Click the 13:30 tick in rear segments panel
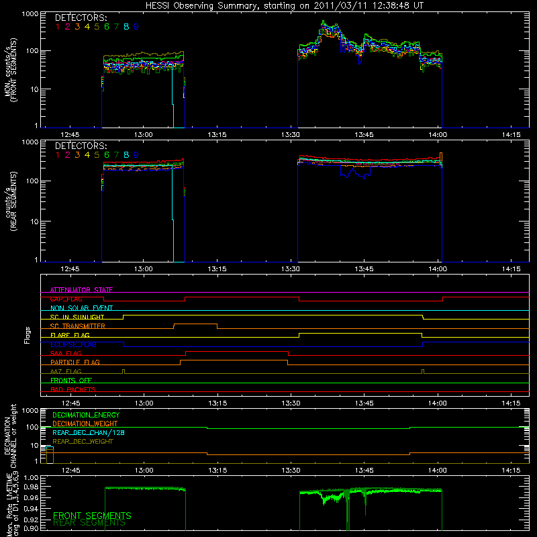Image resolution: width=537 pixels, height=537 pixels. (291, 269)
